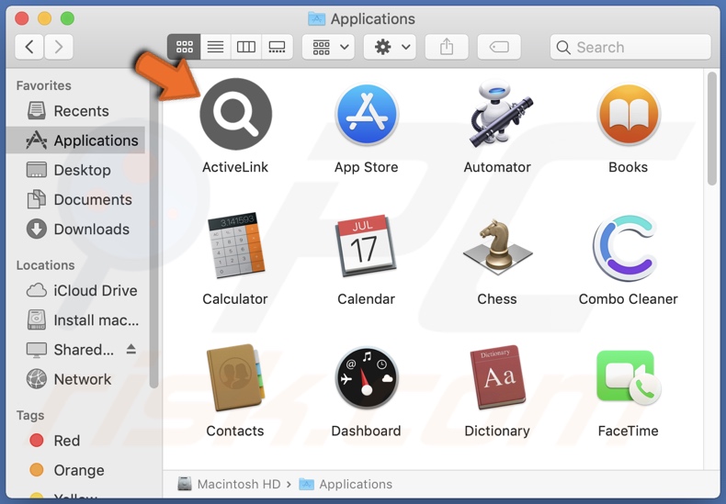Click the Applications folder icon in title bar
Screen dimensions: 726x504
tap(316, 18)
